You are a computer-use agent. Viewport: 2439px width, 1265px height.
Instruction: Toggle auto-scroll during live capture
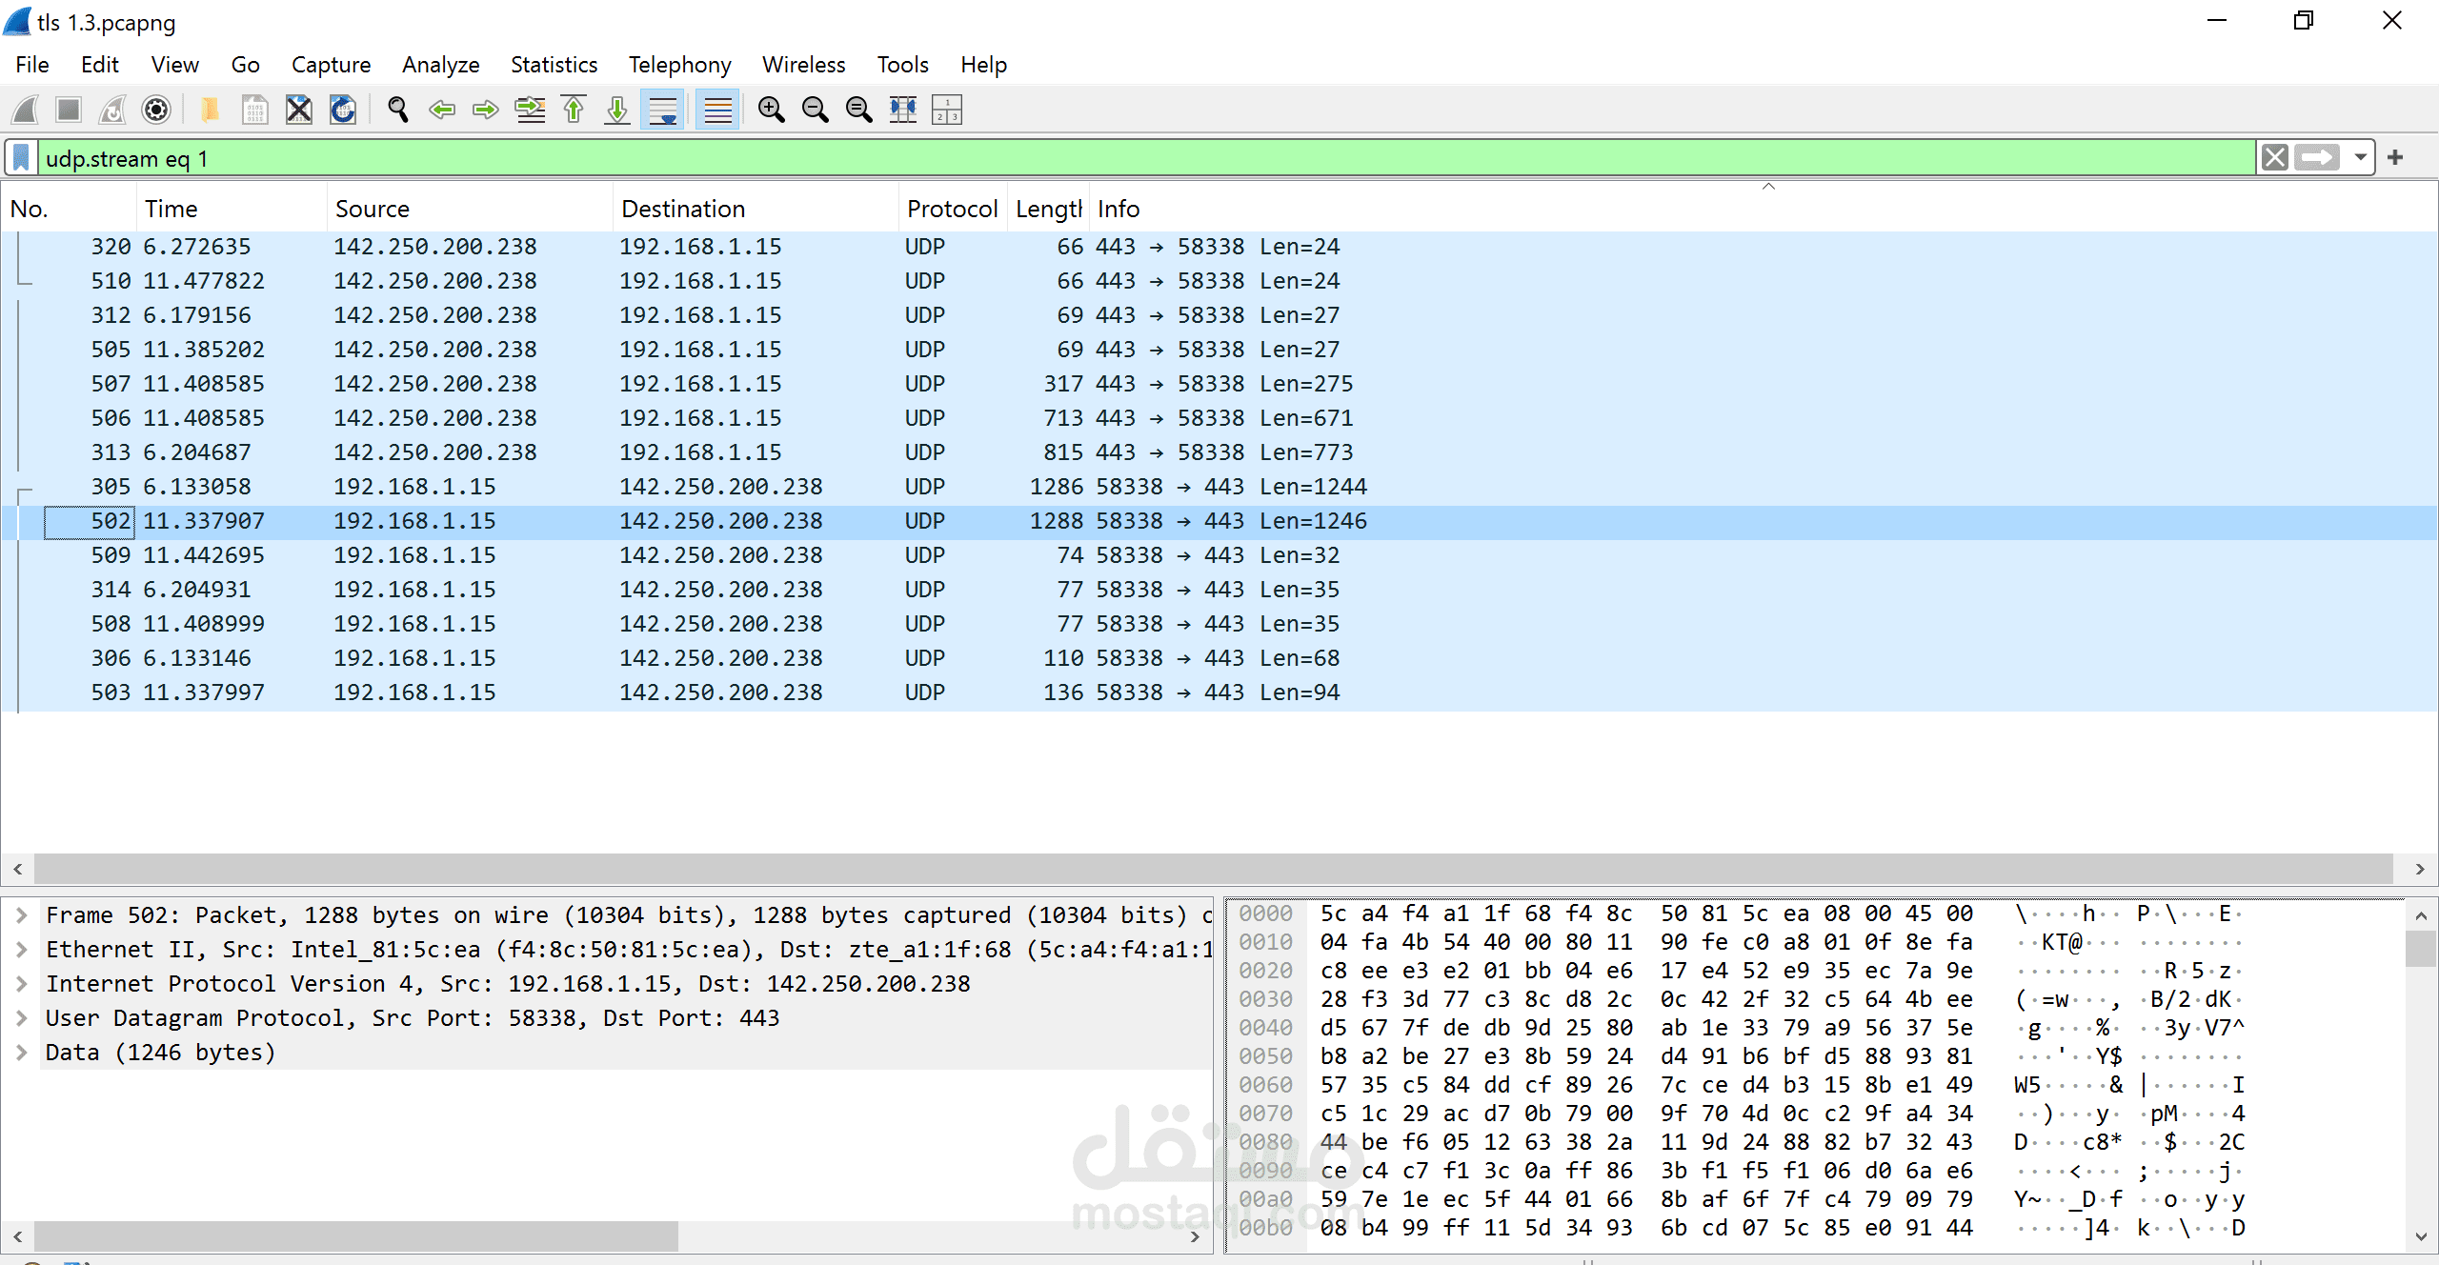663,110
